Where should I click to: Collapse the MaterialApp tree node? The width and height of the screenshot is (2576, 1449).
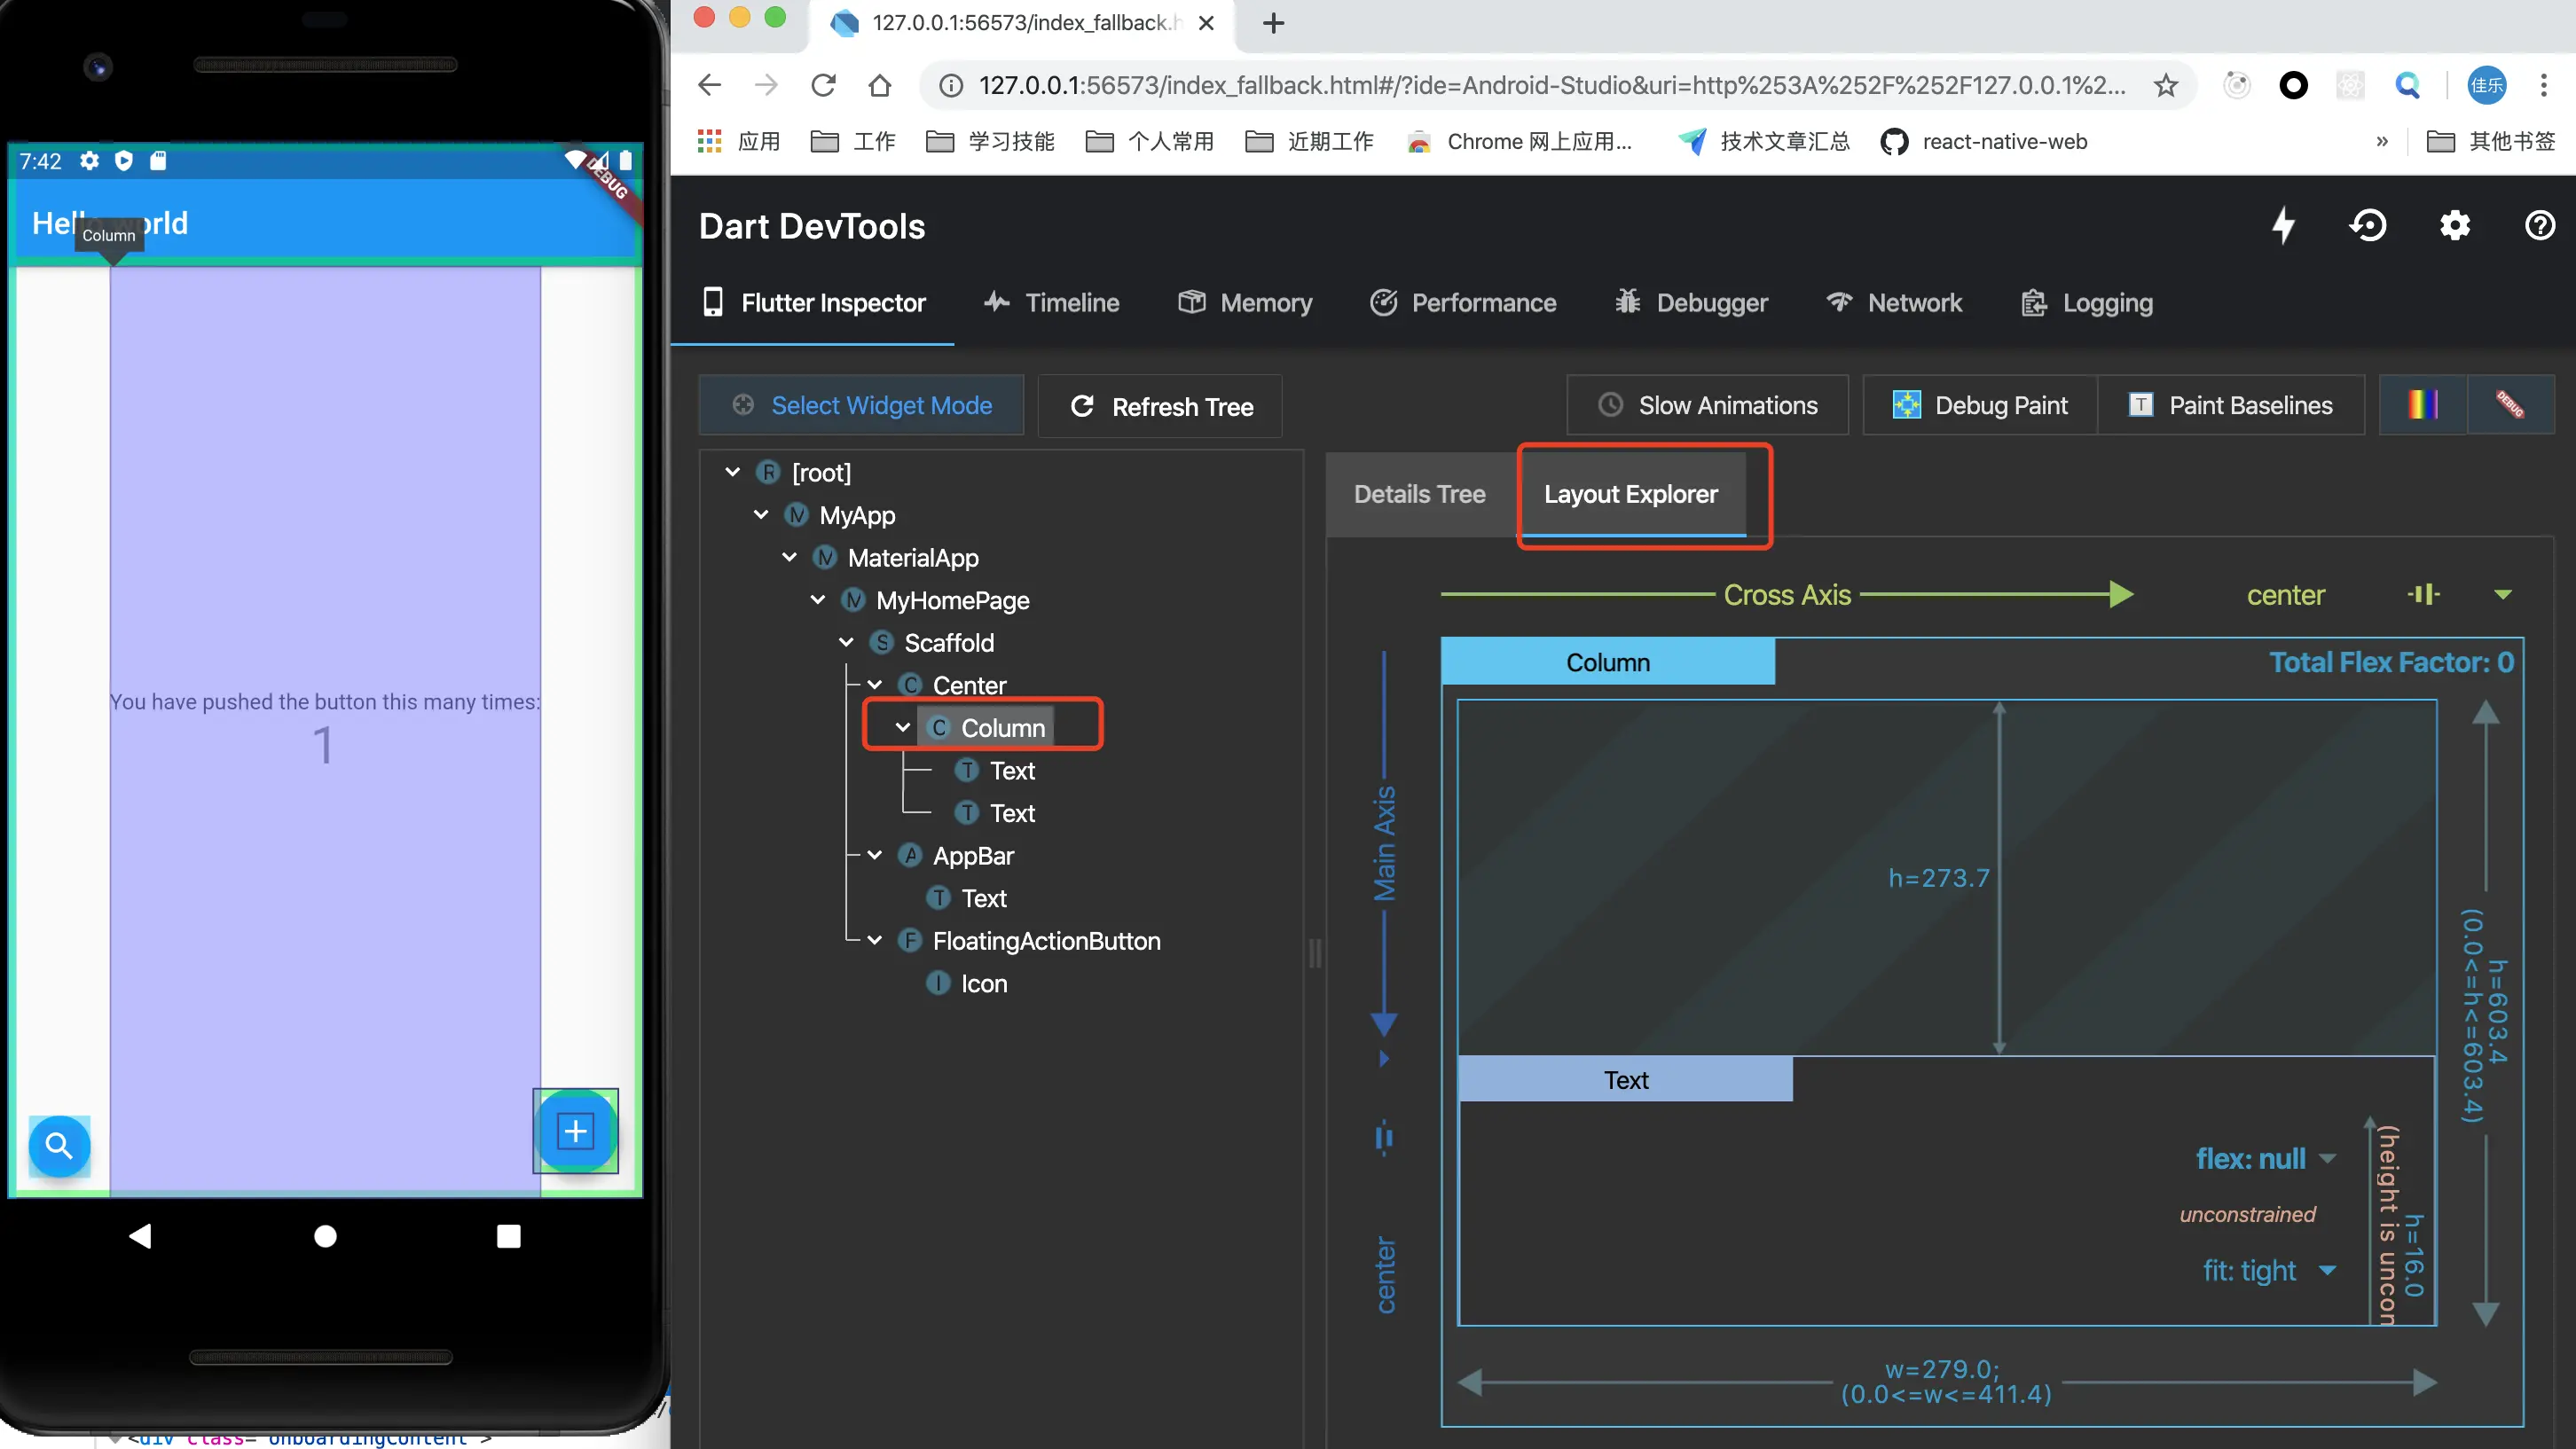(x=790, y=557)
